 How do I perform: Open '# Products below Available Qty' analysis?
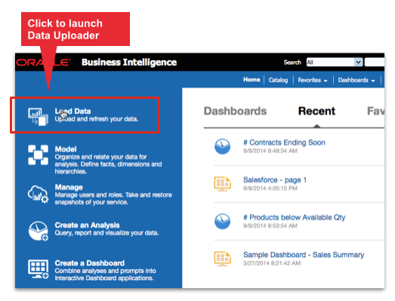(295, 218)
